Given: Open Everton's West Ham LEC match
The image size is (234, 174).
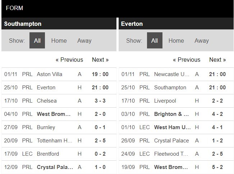Looking at the screenshot, I should (176, 127).
